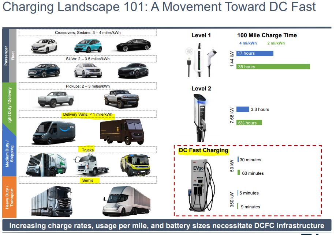This screenshot has width=336, height=235.
Task: Click the '1.44 kW' vertical label
Action: click(x=232, y=59)
